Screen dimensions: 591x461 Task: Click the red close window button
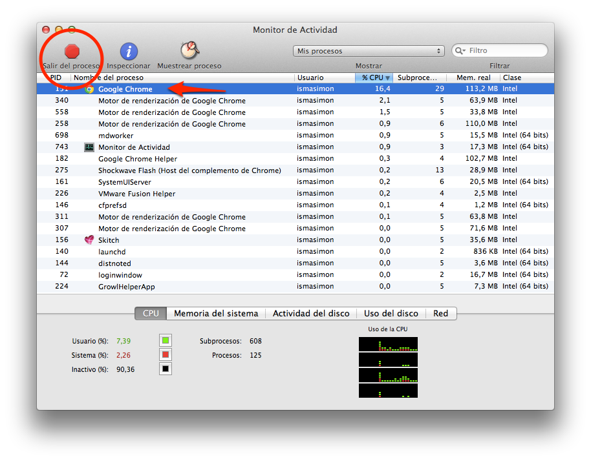pyautogui.click(x=46, y=30)
